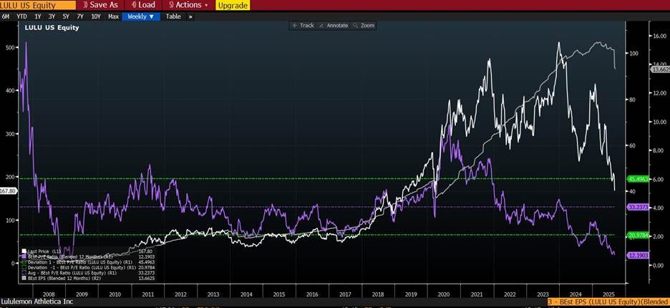Click the 2025 label on the time axis
The image size is (670, 308).
(x=608, y=294)
